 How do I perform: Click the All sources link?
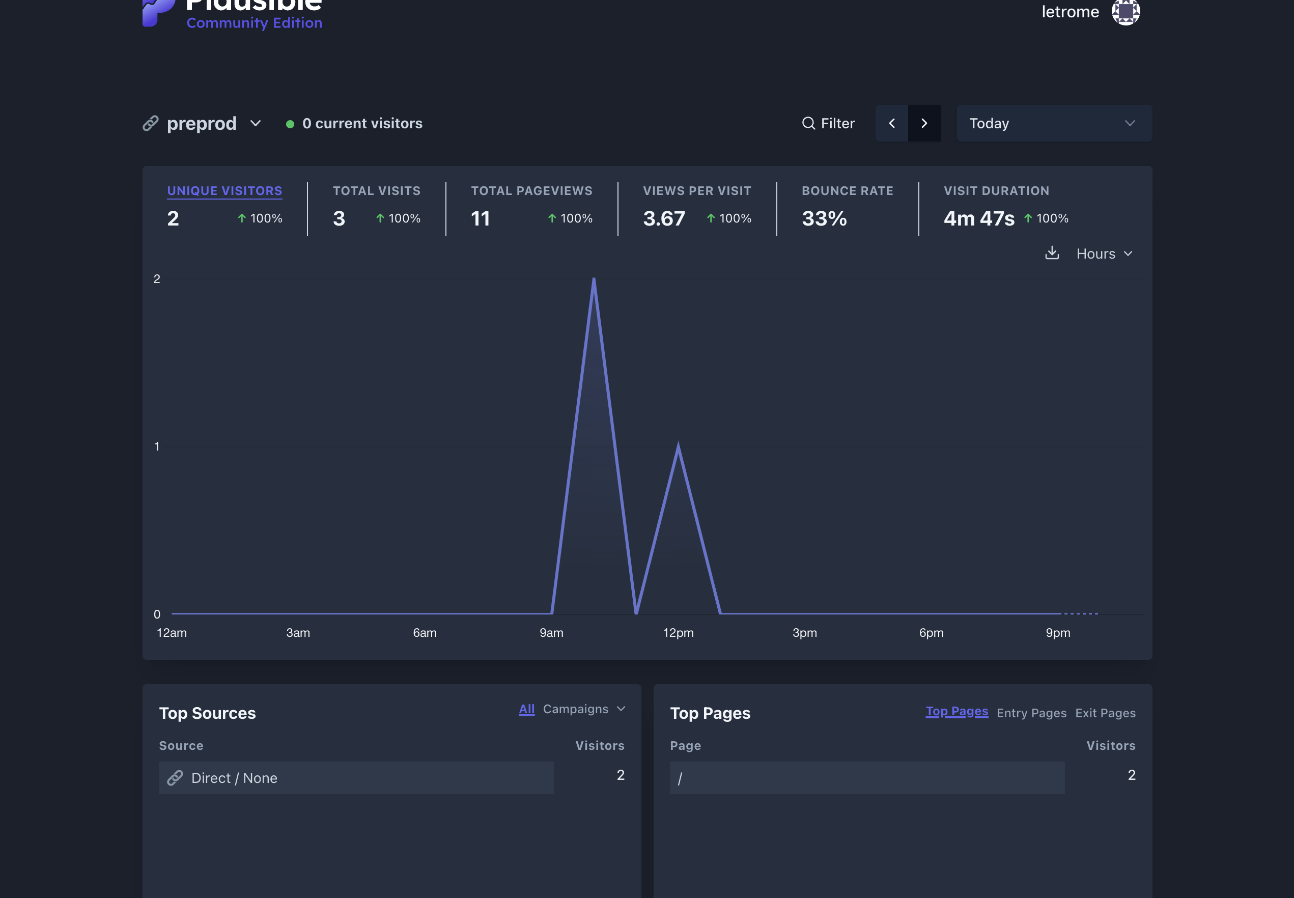tap(525, 709)
